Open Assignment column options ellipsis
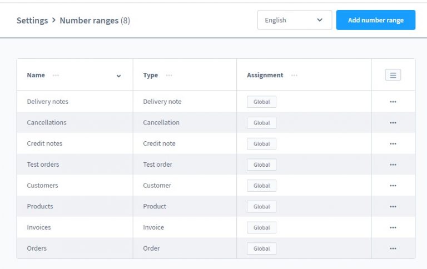Screen dimensions: 427x269 (x=294, y=75)
